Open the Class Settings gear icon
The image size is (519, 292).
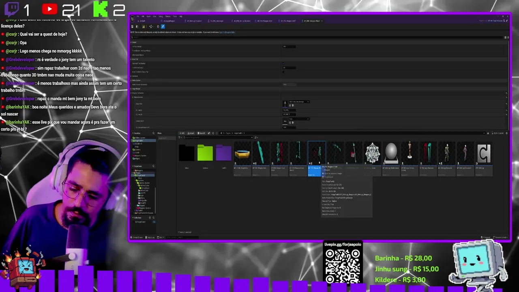tap(158, 26)
